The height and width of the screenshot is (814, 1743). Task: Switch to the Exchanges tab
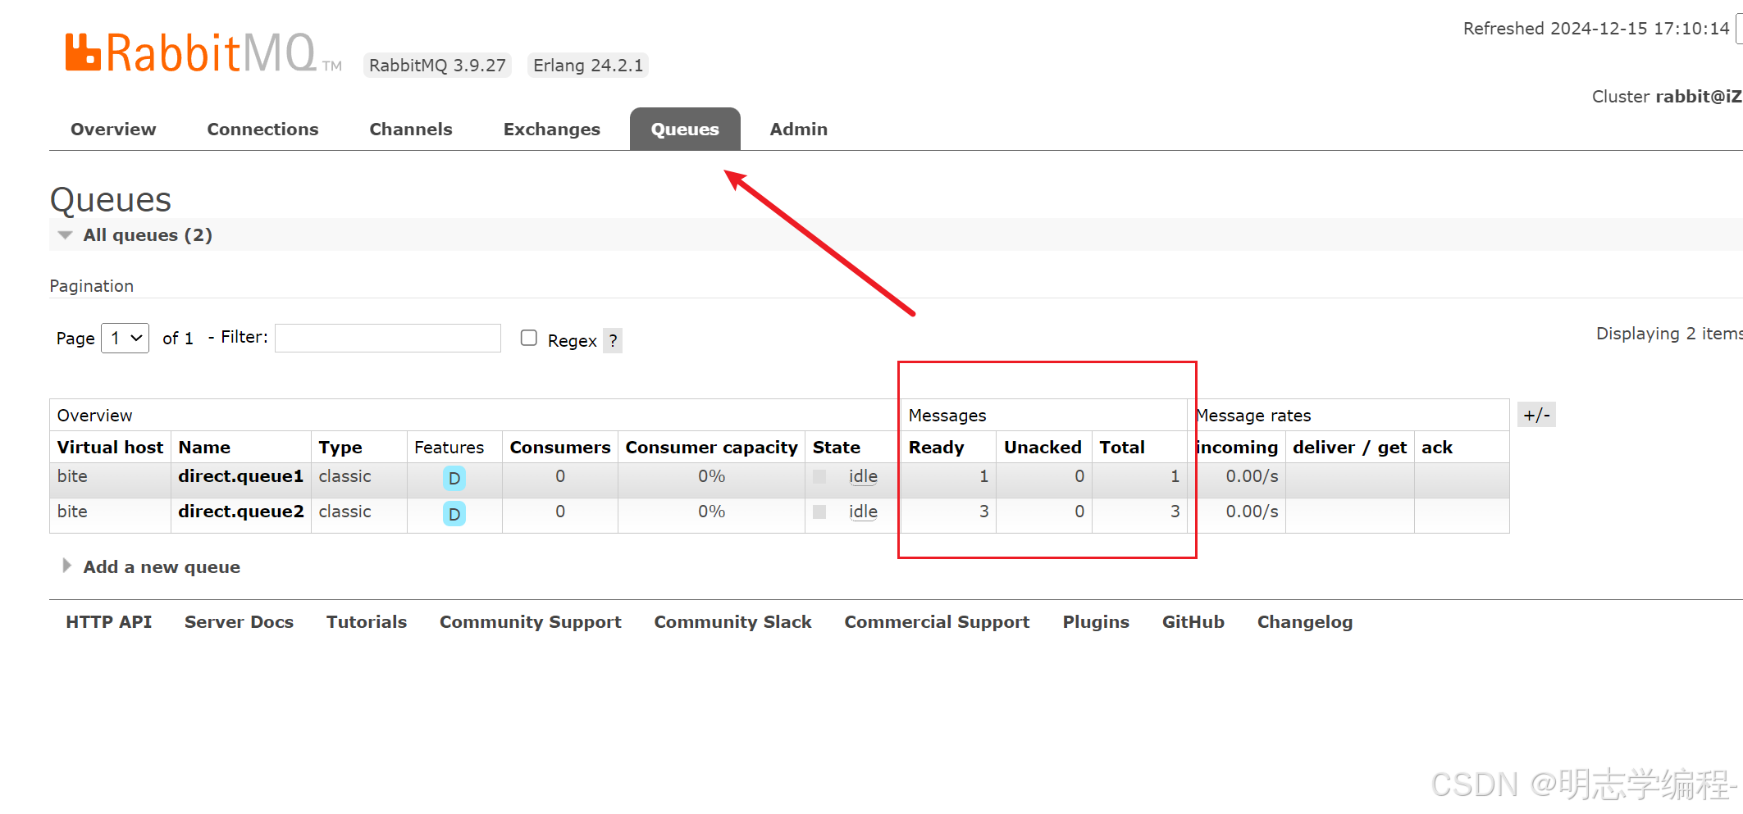pos(551,130)
